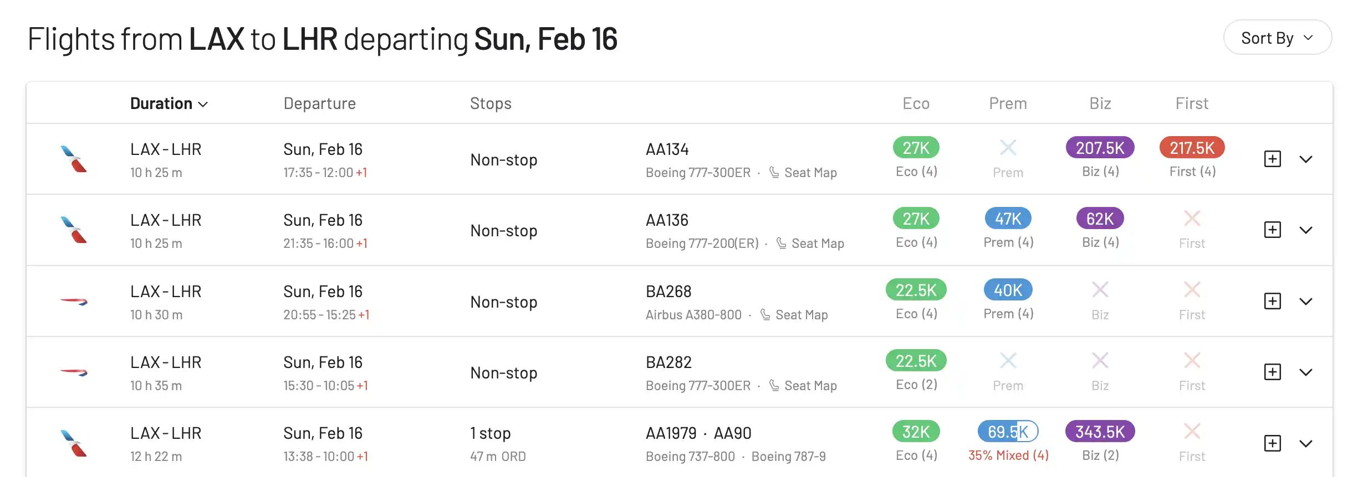Click '17:35 - 12:00 +1' departure time
The height and width of the screenshot is (477, 1368).
tap(325, 173)
